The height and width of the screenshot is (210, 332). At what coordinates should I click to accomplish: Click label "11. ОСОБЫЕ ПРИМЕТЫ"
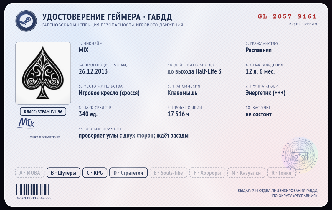(100, 129)
